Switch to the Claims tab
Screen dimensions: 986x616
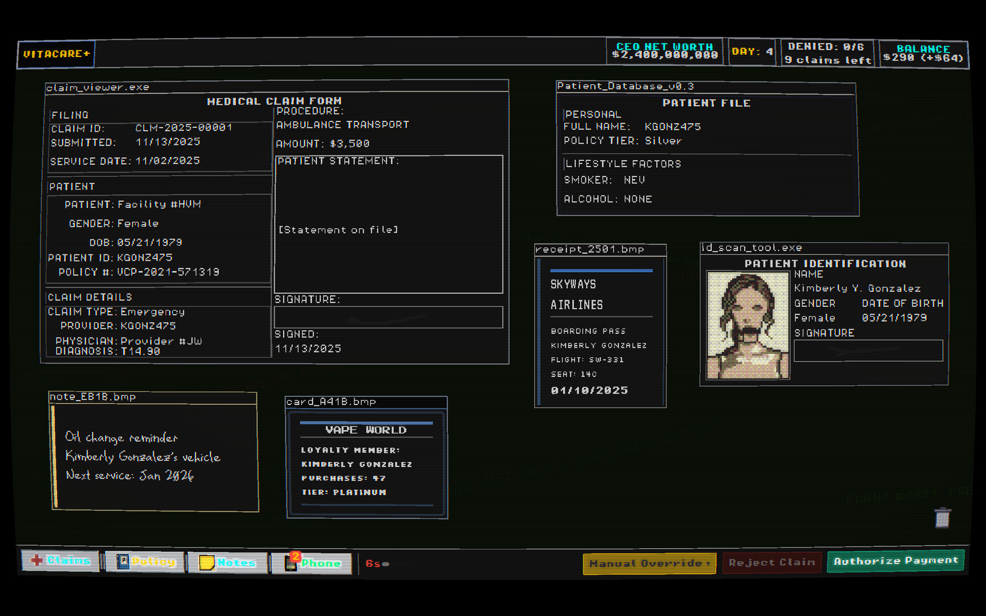(60, 561)
